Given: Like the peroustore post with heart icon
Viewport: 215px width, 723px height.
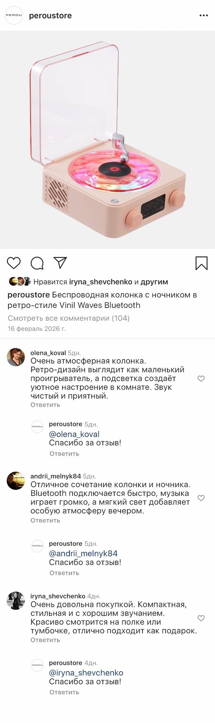Looking at the screenshot, I should coord(14,263).
